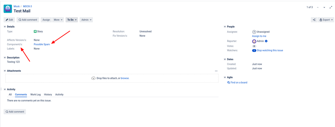Open the Export dropdown
Screen dimensions: 335x127
(326, 20)
